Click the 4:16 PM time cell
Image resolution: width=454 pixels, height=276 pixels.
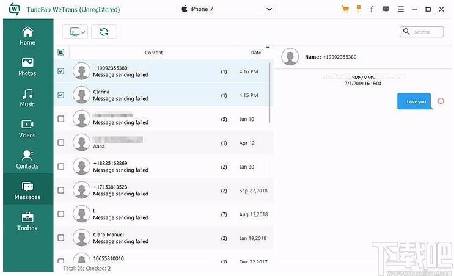tap(249, 71)
